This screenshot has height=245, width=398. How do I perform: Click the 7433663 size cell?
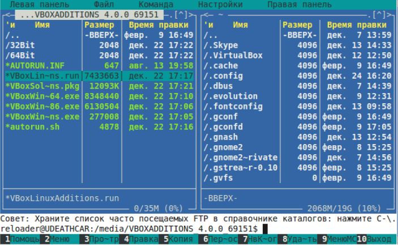[x=101, y=76]
